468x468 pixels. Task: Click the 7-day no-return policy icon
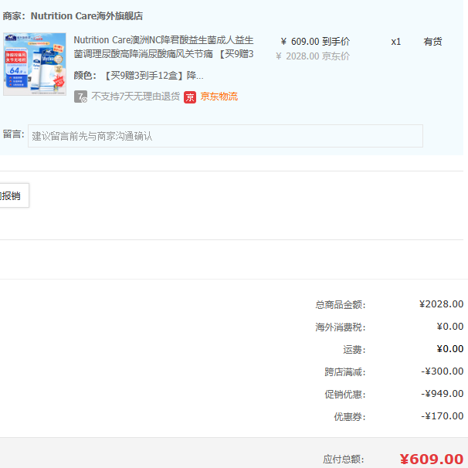pos(80,97)
